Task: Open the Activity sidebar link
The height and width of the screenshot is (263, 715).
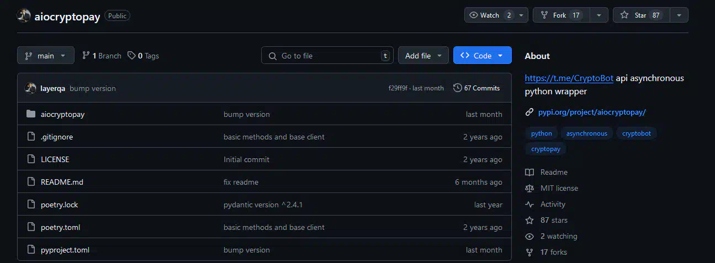Action: tap(553, 204)
